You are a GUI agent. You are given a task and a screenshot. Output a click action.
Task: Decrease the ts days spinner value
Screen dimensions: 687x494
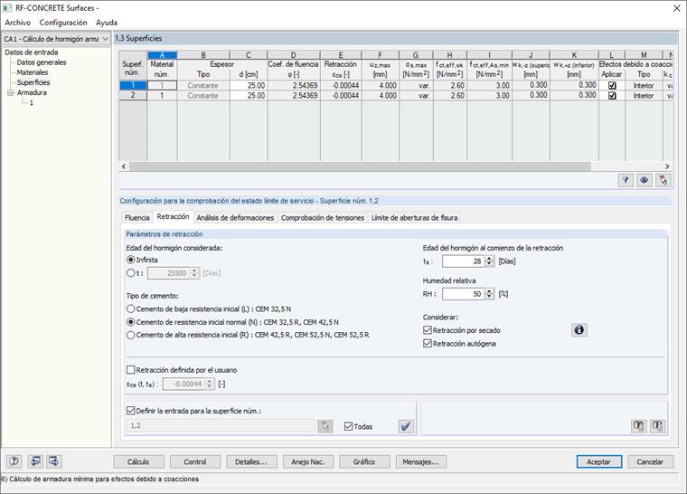(x=489, y=264)
